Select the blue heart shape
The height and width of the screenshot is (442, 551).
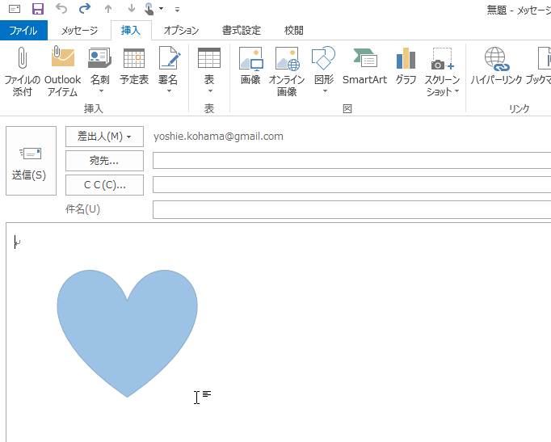pos(127,334)
